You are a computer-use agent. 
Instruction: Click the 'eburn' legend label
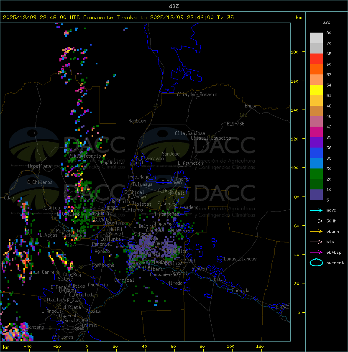pos(333,232)
